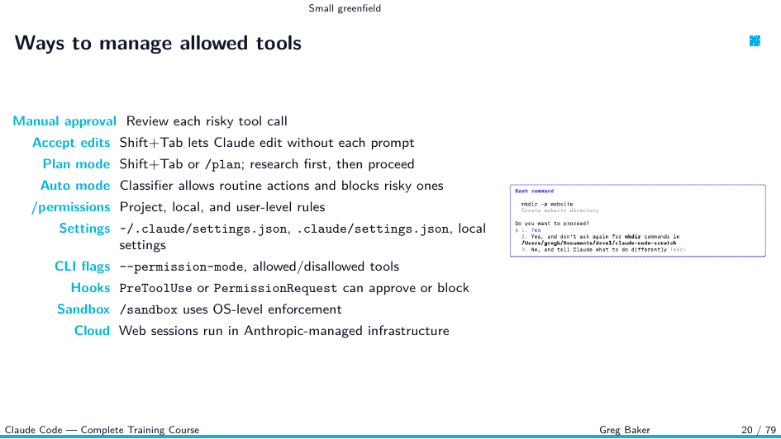Screen dimensions: 781x439
Task: Click 'Review each risky tool call' description
Action: tap(207, 121)
